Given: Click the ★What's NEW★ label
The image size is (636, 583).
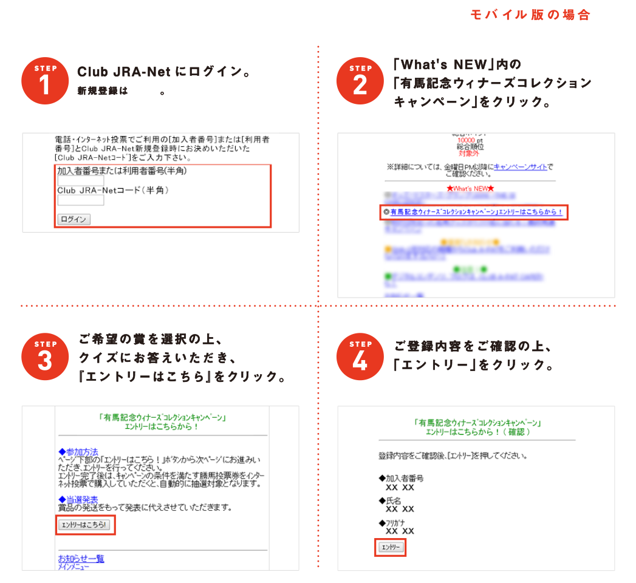Looking at the screenshot, I should point(471,188).
